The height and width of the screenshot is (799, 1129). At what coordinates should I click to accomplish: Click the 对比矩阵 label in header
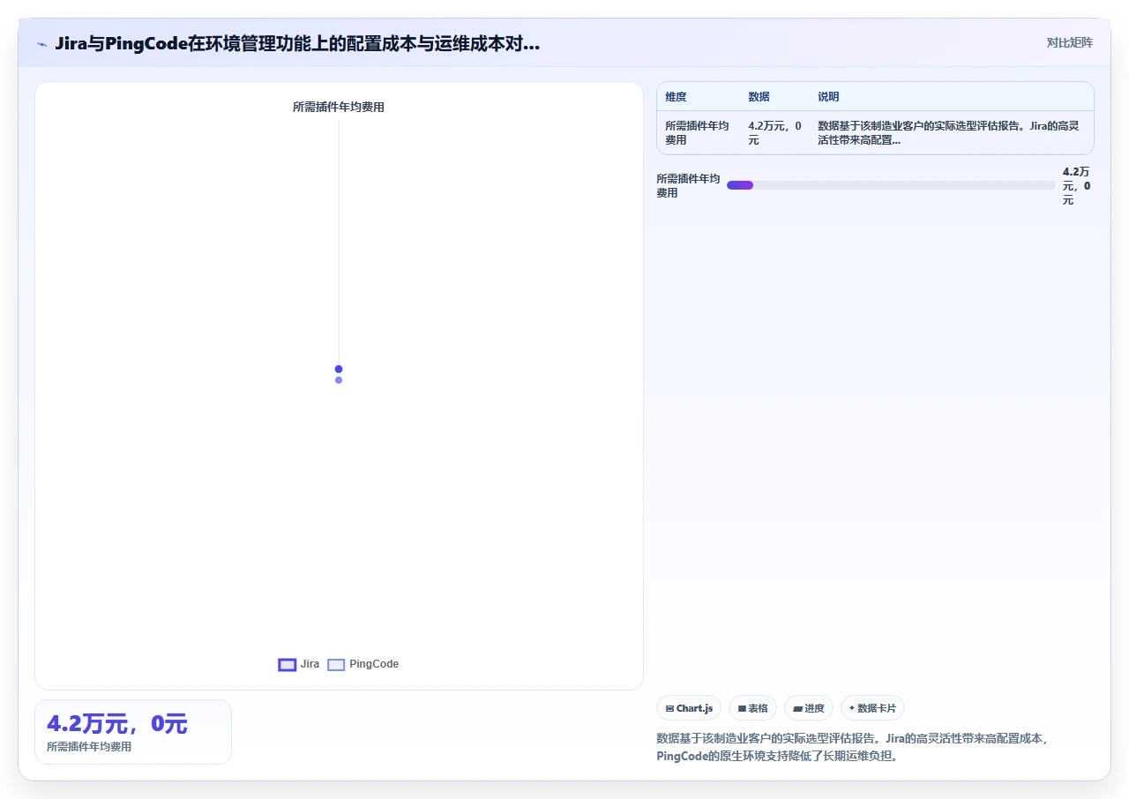[x=1069, y=42]
